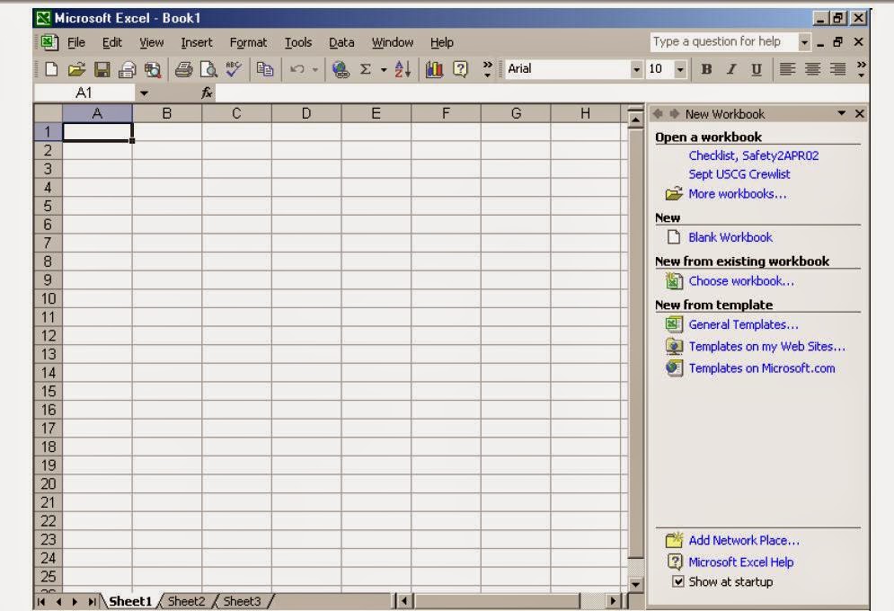Open the File menu
Viewport: 894px width, 611px height.
point(75,42)
